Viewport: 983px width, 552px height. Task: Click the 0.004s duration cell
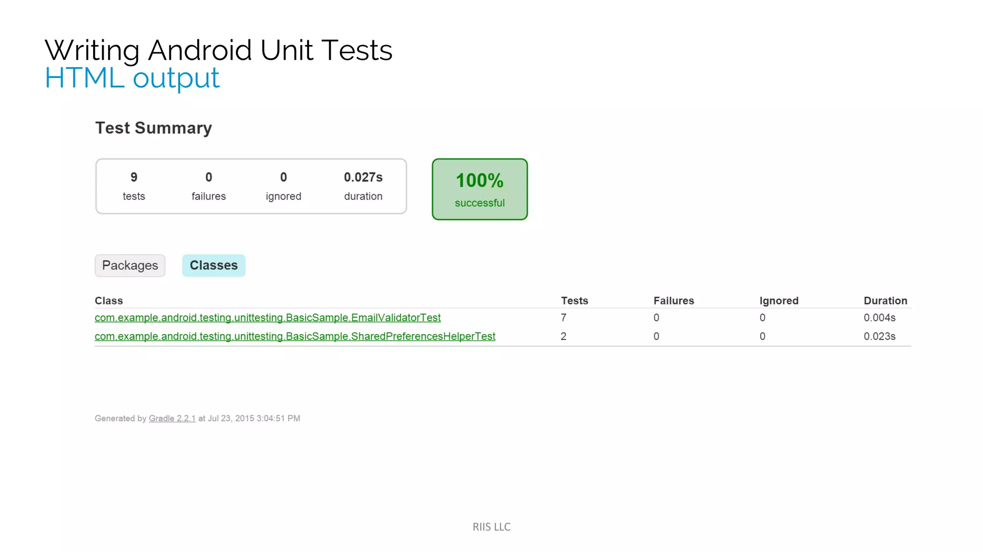(879, 318)
